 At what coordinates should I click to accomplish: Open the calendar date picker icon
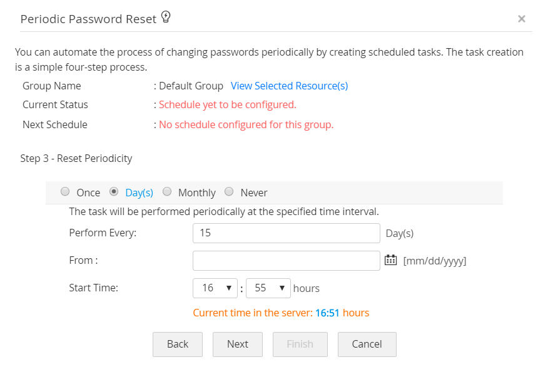(x=390, y=260)
